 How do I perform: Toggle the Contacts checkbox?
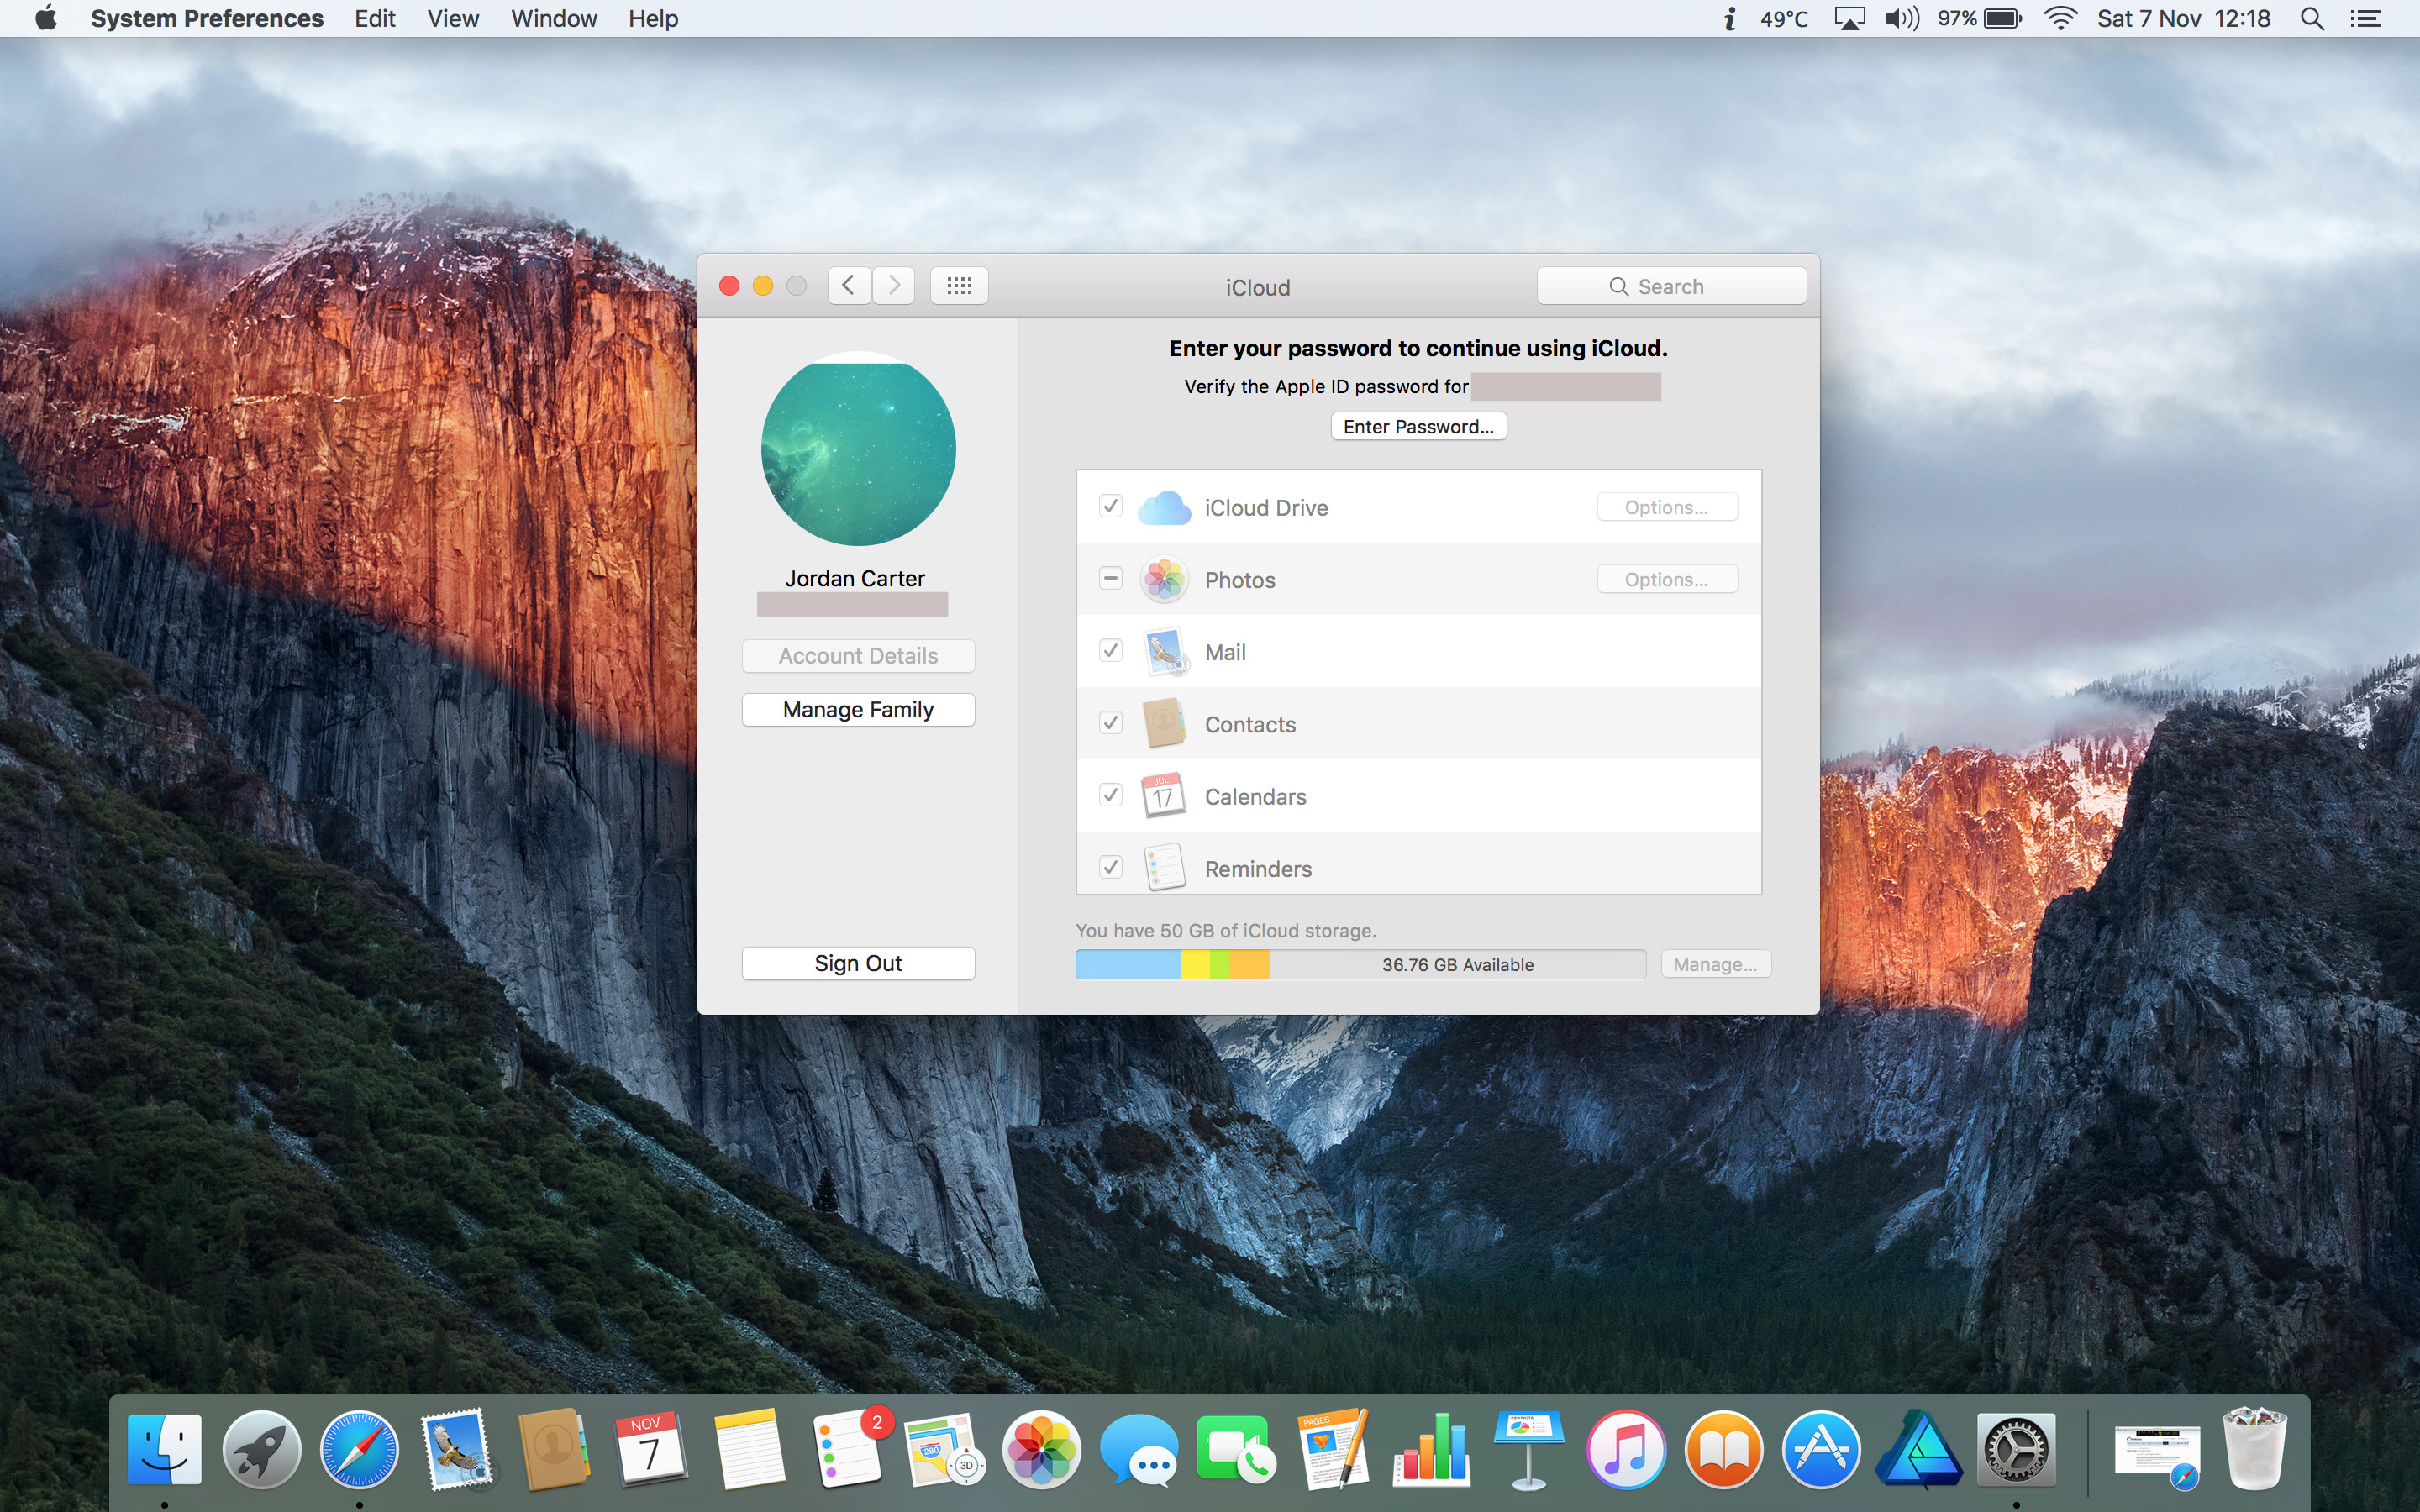click(1110, 722)
